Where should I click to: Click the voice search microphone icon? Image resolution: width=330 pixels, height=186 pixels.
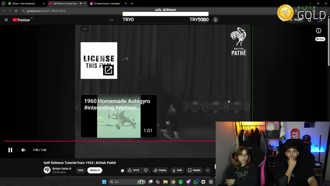click(216, 20)
